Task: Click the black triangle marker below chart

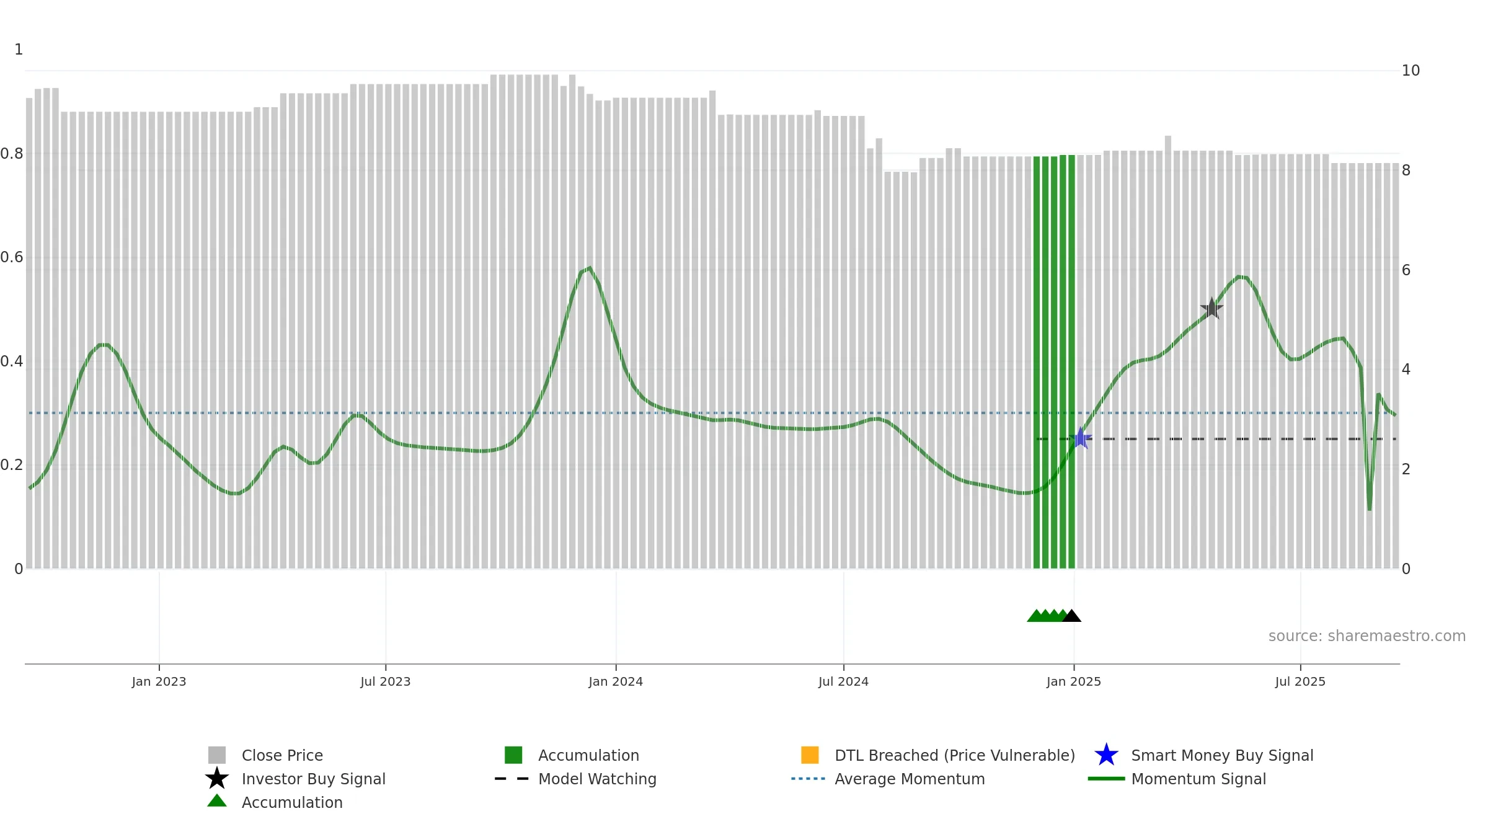Action: tap(1071, 616)
